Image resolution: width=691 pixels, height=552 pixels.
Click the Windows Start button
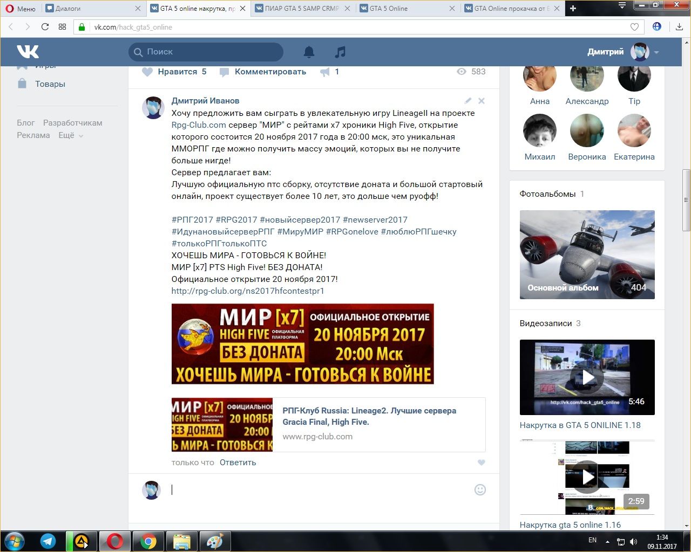point(15,541)
